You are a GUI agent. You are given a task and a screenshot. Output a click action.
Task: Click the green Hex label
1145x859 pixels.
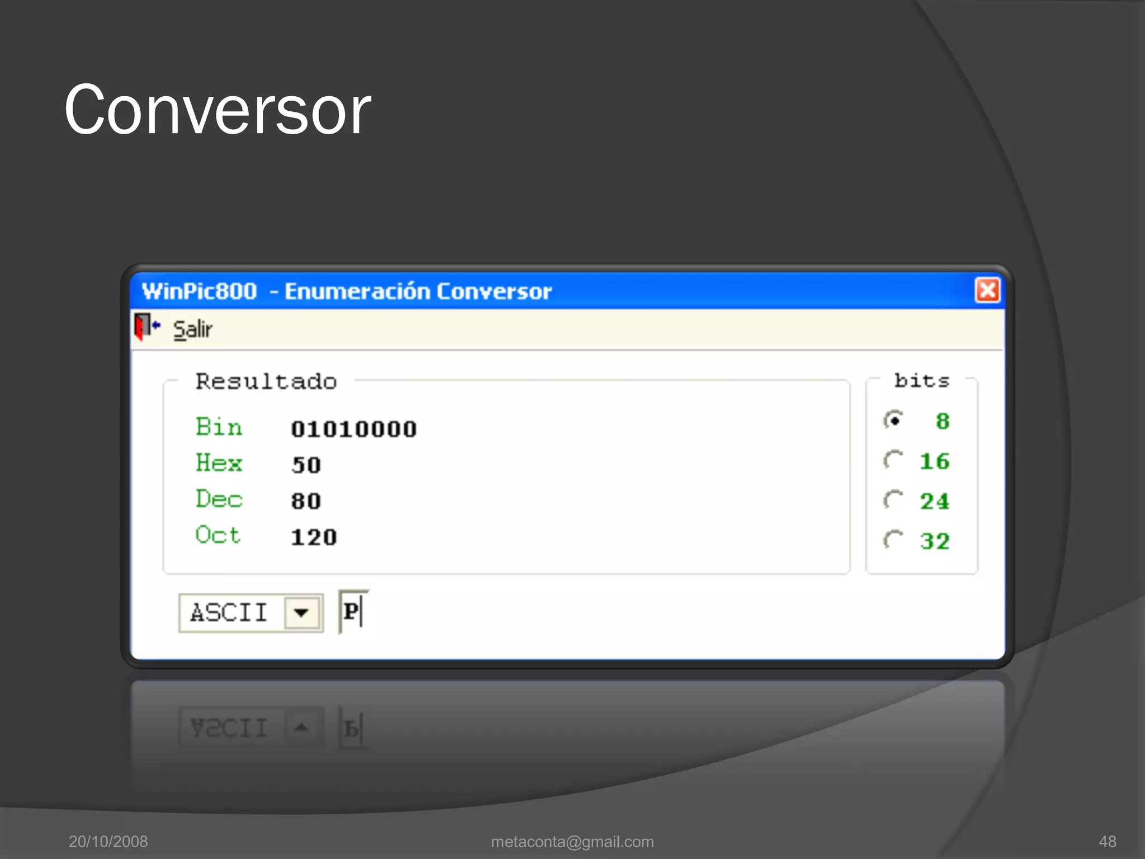[219, 463]
